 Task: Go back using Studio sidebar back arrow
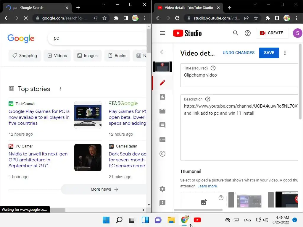point(162,52)
